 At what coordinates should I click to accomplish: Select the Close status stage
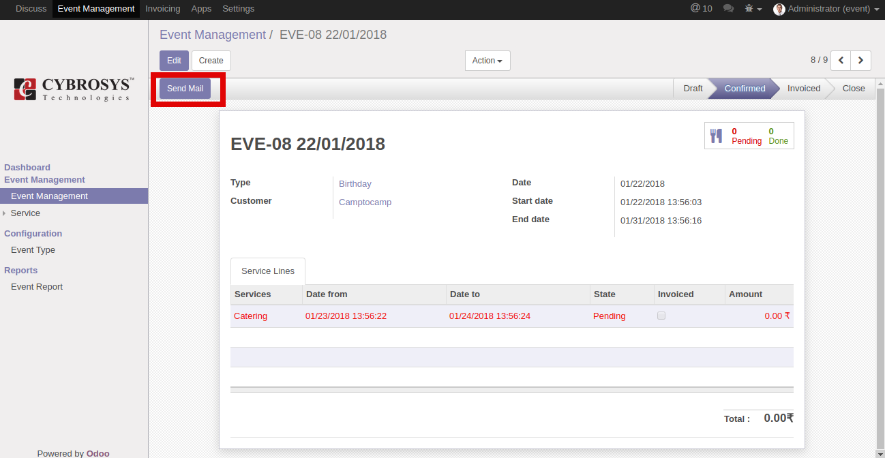coord(853,89)
